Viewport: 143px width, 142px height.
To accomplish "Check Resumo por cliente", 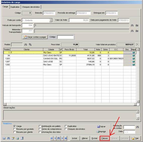I will coord(14,132).
